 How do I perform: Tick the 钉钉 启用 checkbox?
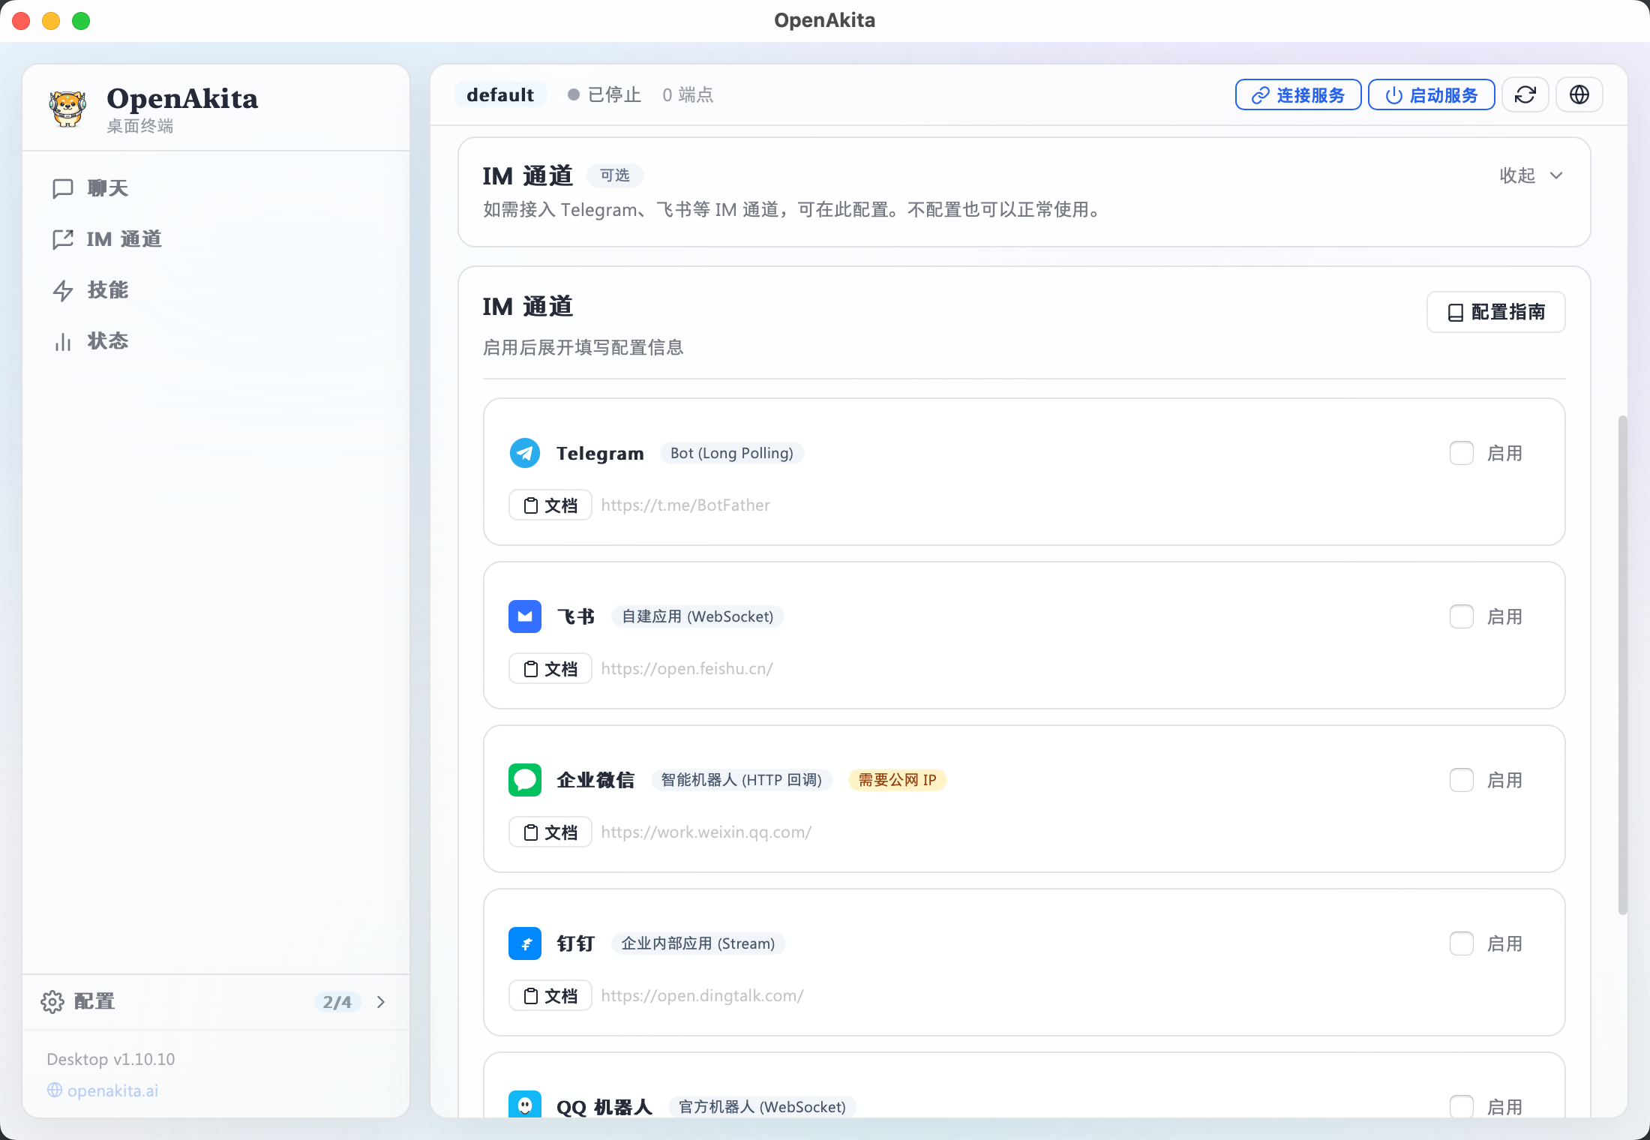1461,943
